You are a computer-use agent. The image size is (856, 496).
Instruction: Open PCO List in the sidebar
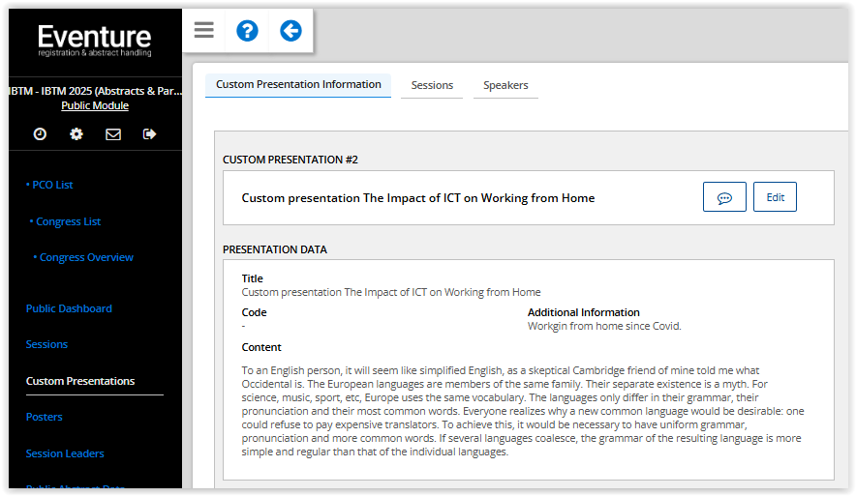(52, 185)
